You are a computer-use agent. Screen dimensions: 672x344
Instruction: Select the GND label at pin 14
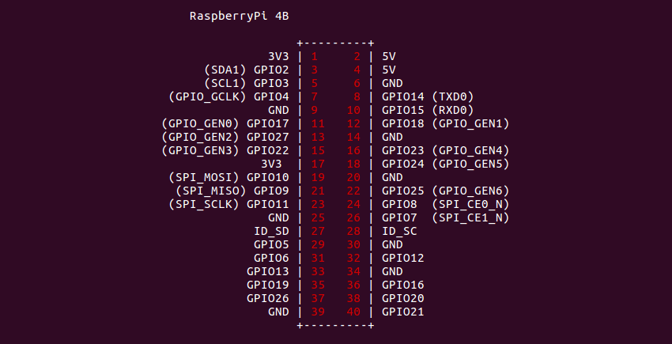click(392, 138)
